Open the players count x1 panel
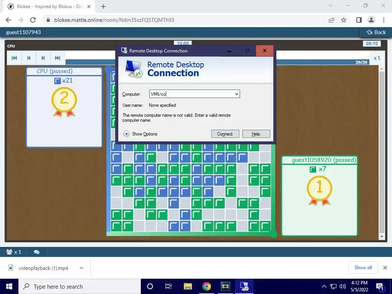 tap(14, 252)
